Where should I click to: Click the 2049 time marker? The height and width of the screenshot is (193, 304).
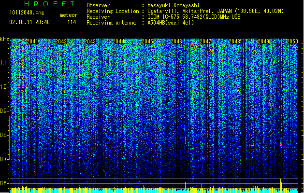click(x=263, y=41)
